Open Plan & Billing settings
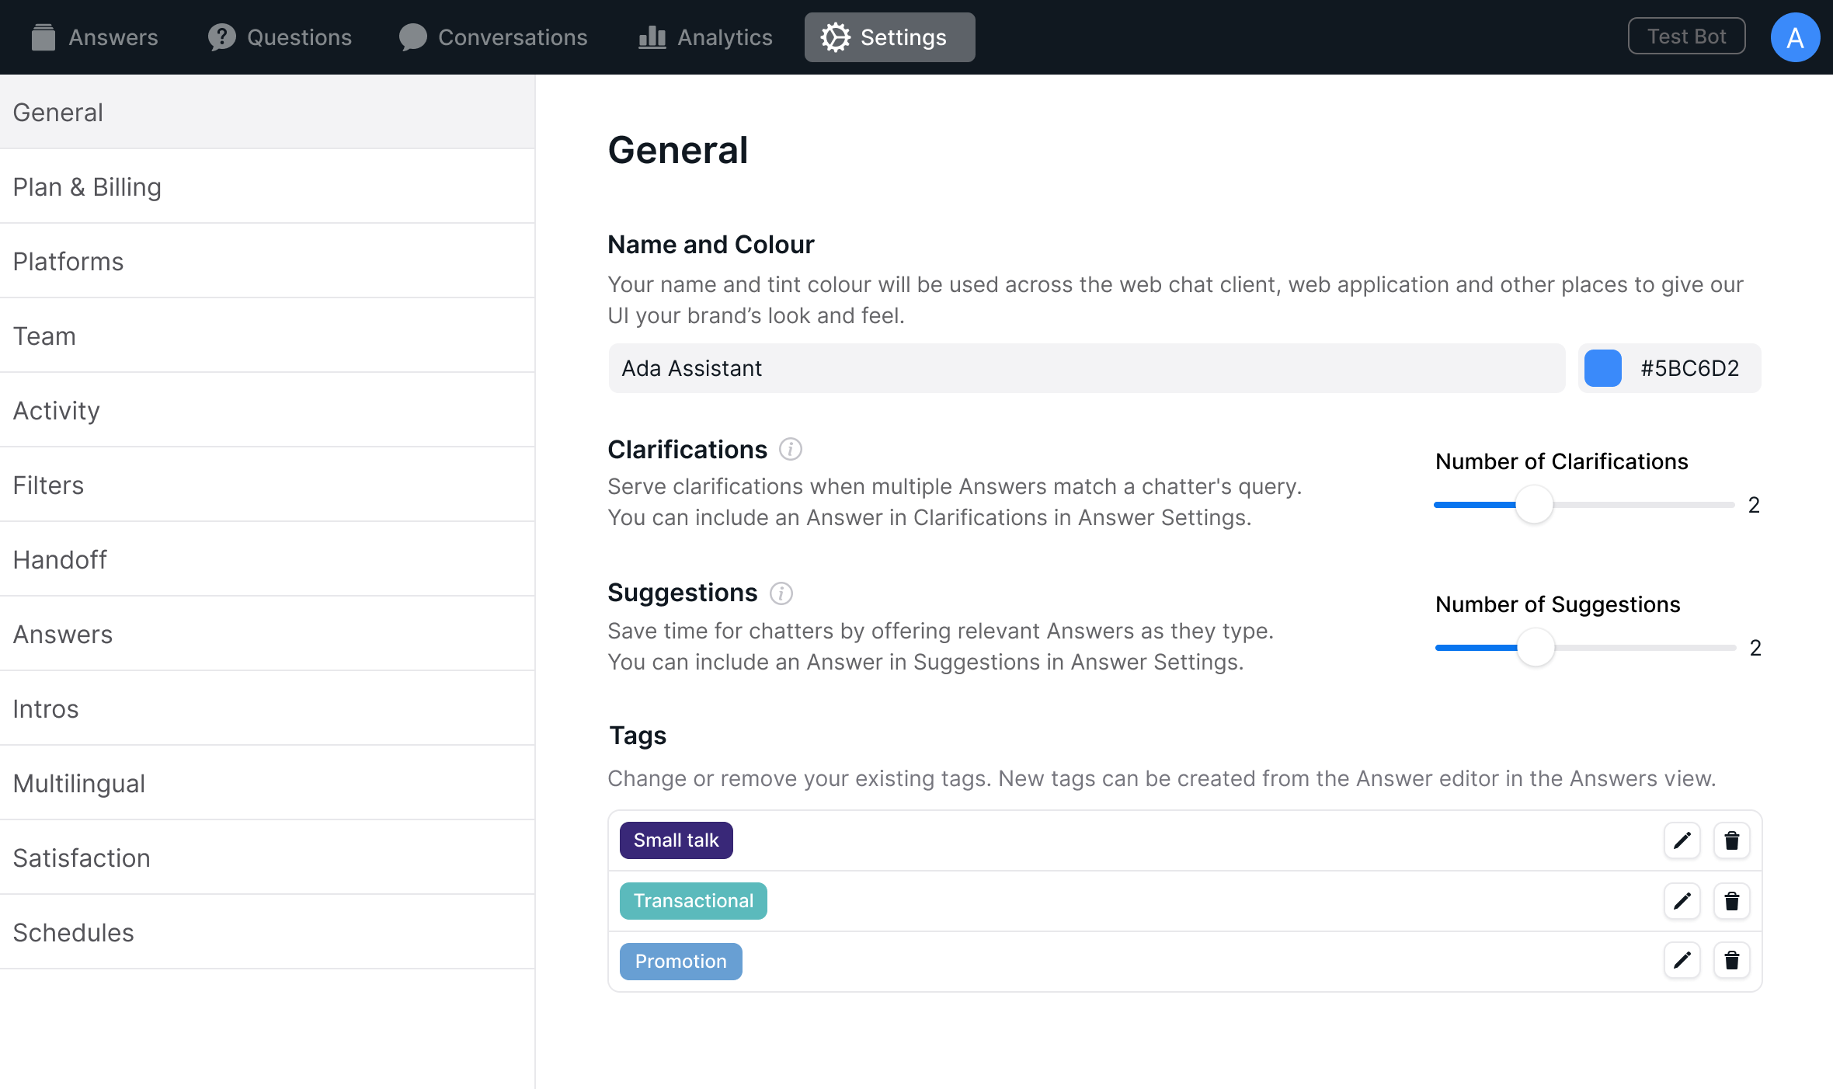This screenshot has height=1089, width=1833. 87,187
